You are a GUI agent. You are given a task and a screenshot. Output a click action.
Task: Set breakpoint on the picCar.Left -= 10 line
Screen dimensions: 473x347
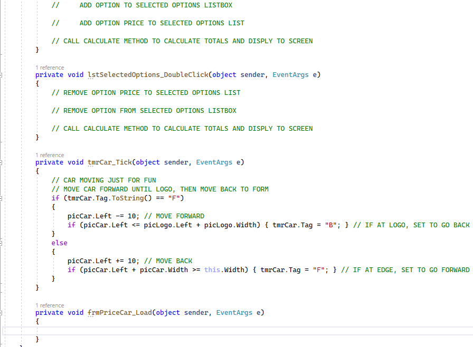4,216
